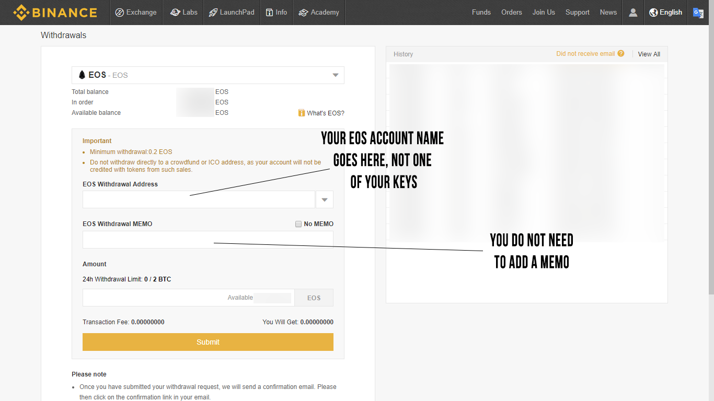Screen dimensions: 714x401
Task: Open the Funds menu
Action: 481,13
